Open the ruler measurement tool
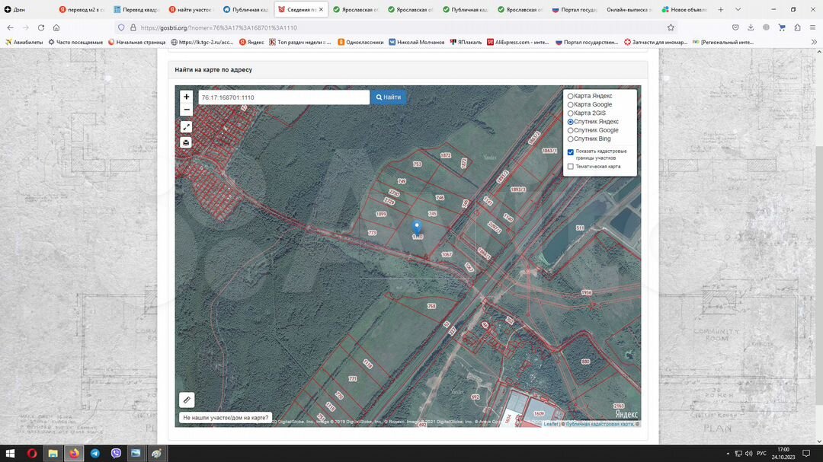 point(187,400)
